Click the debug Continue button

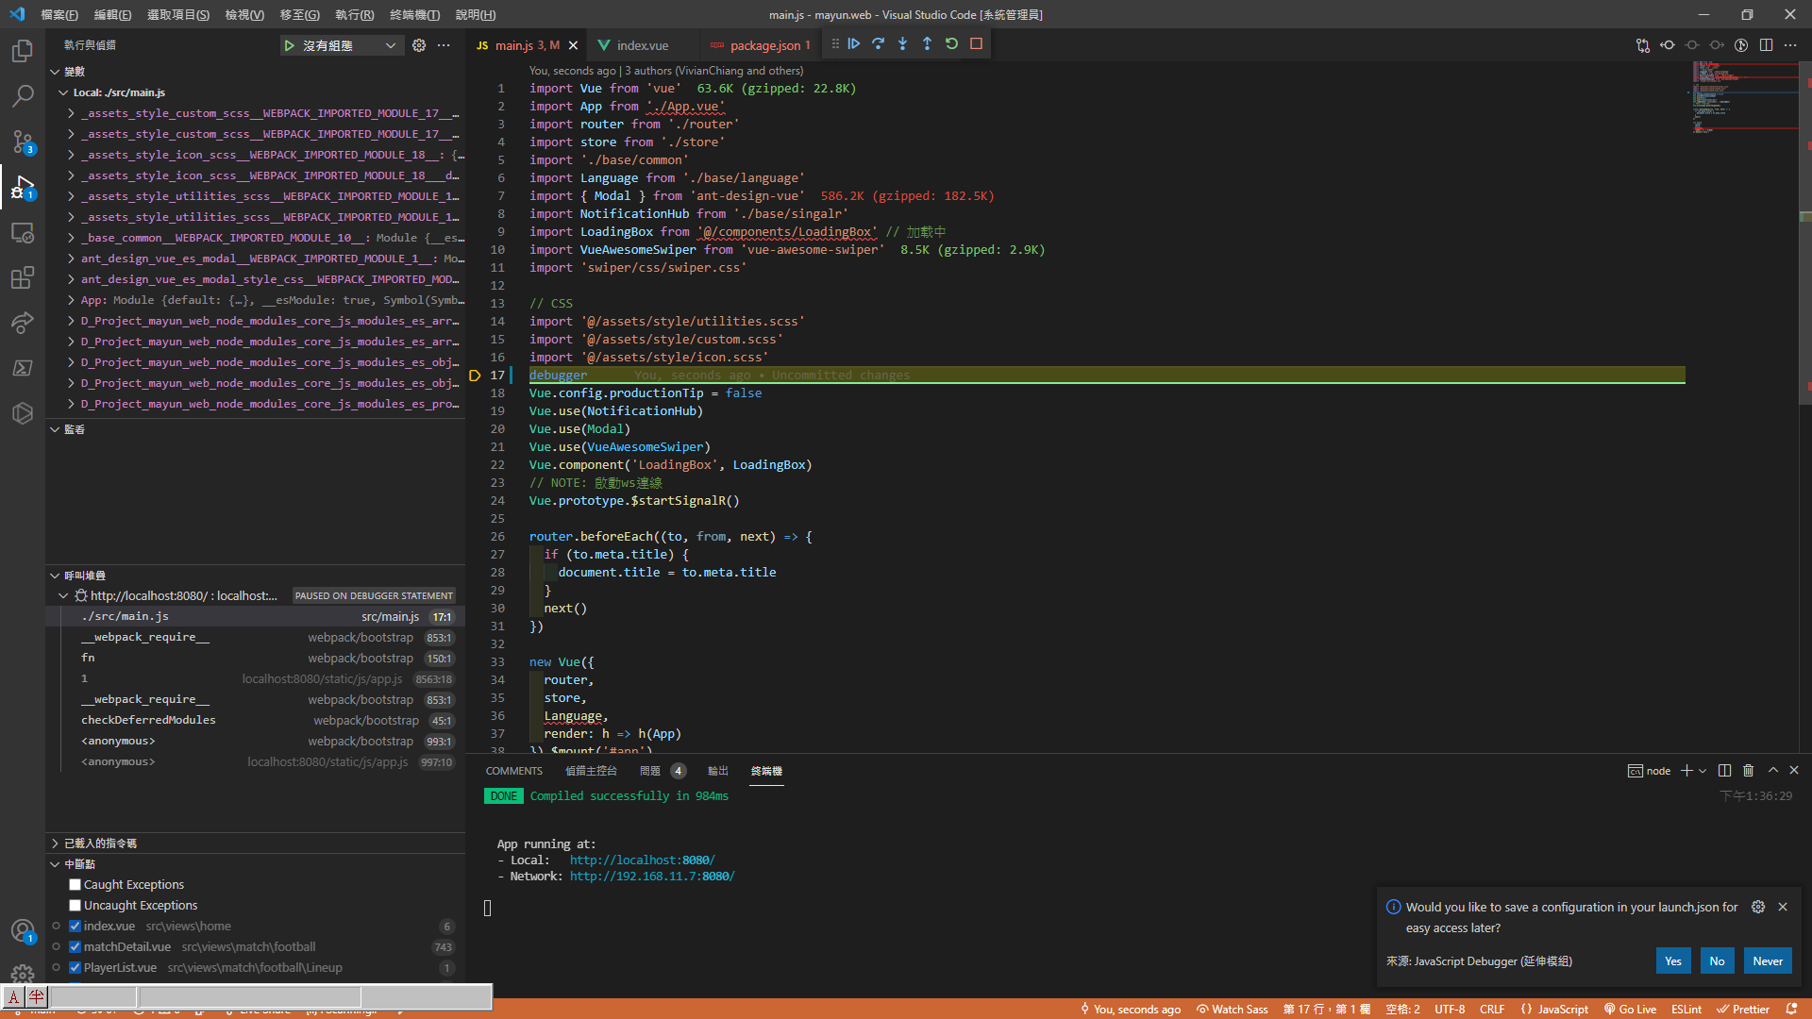pyautogui.click(x=854, y=43)
